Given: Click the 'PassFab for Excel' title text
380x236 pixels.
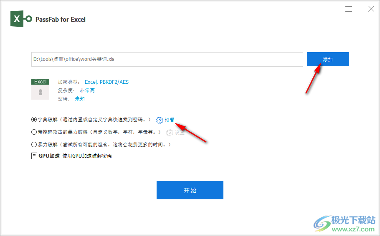Looking at the screenshot, I should (61, 19).
